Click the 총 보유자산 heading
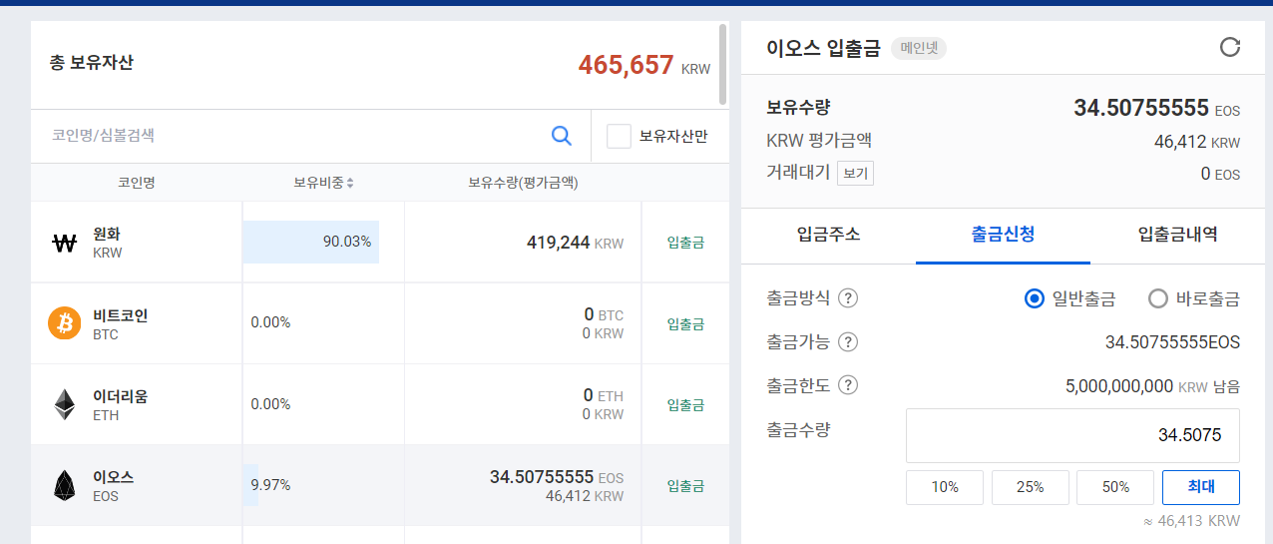 tap(91, 62)
